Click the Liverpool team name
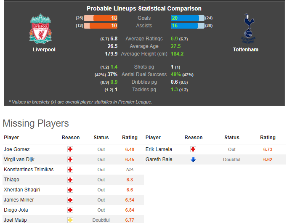The height and width of the screenshot is (223, 287). pyautogui.click(x=44, y=50)
